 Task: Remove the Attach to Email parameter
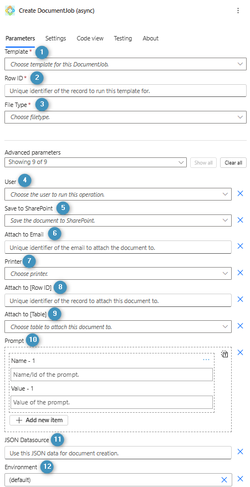240,247
